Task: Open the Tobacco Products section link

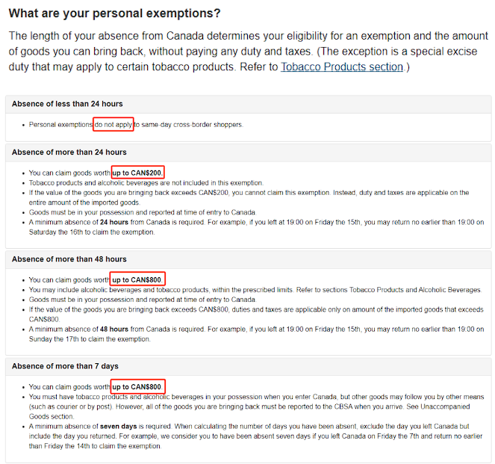Action: pos(341,67)
